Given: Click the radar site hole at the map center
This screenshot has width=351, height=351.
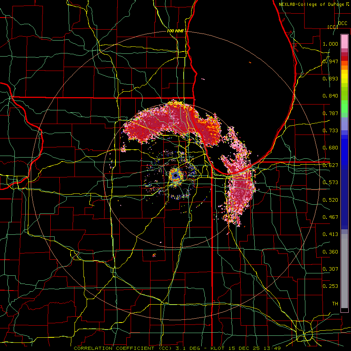Looking at the screenshot, I should pos(176,176).
